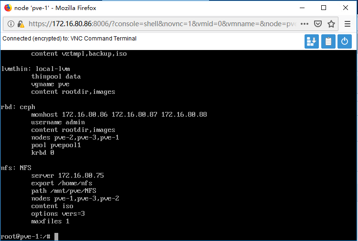Maximize the Firefox window
This screenshot has width=358, height=241.
click(324, 8)
